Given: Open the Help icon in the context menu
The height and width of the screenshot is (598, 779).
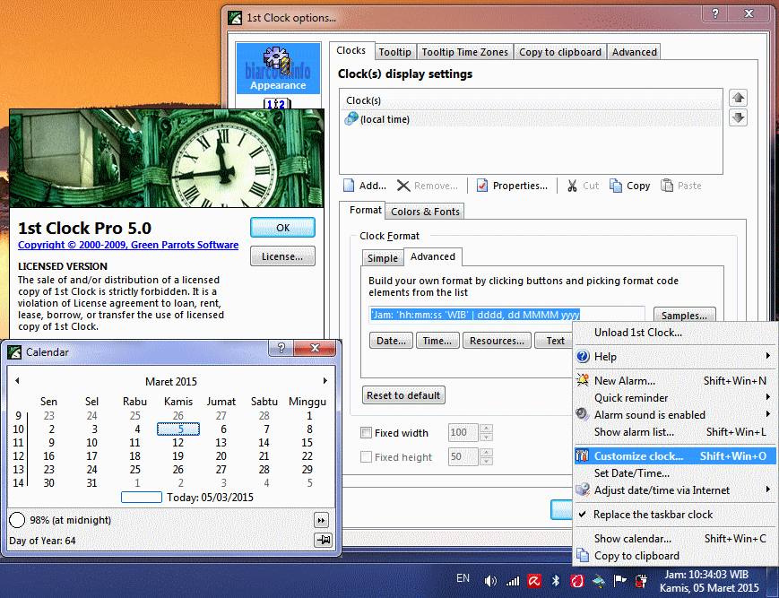Looking at the screenshot, I should click(x=584, y=357).
